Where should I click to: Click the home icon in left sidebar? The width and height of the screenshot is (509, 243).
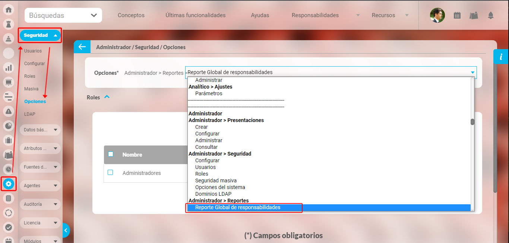9,10
